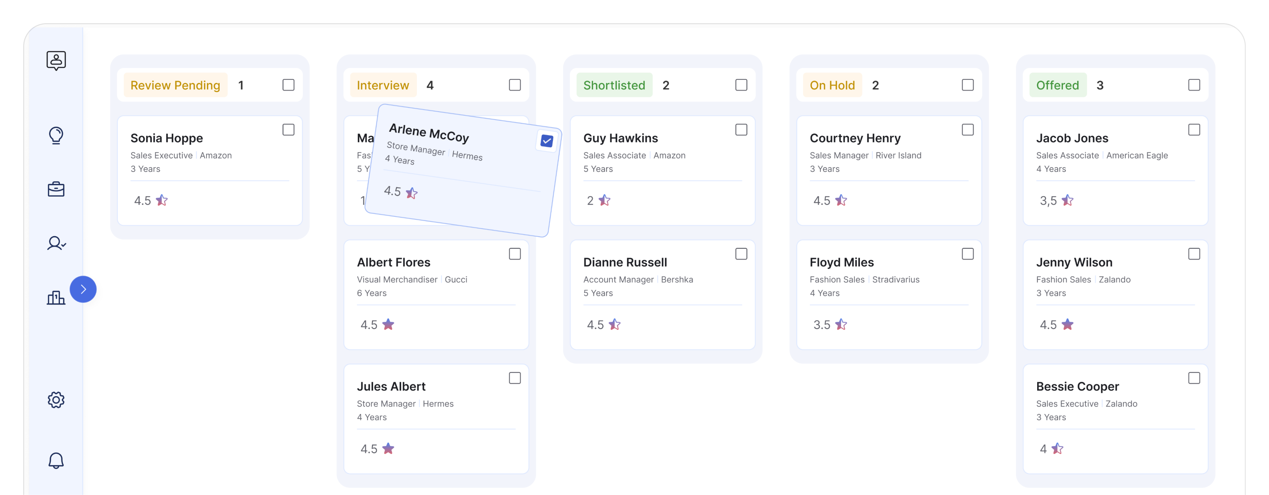Click the star rating on Bessie Cooper card
The image size is (1269, 495).
1057,449
